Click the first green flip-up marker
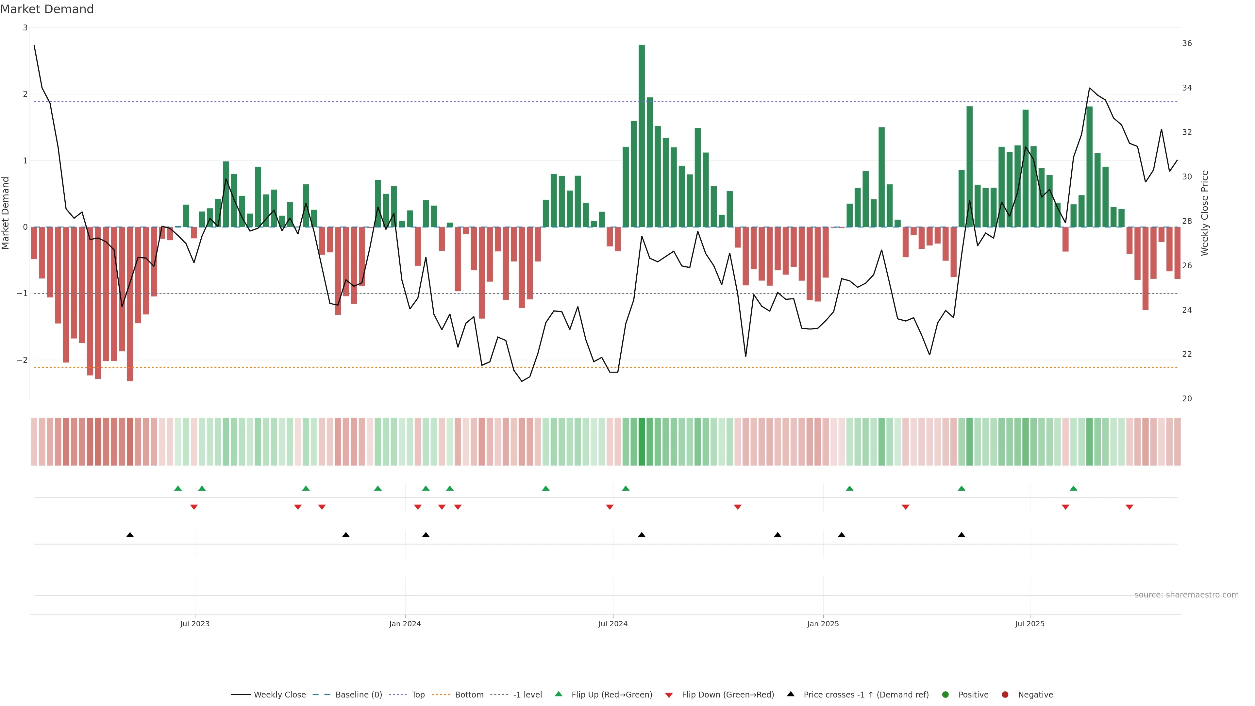Screen dimensions: 1255x706 coord(178,488)
